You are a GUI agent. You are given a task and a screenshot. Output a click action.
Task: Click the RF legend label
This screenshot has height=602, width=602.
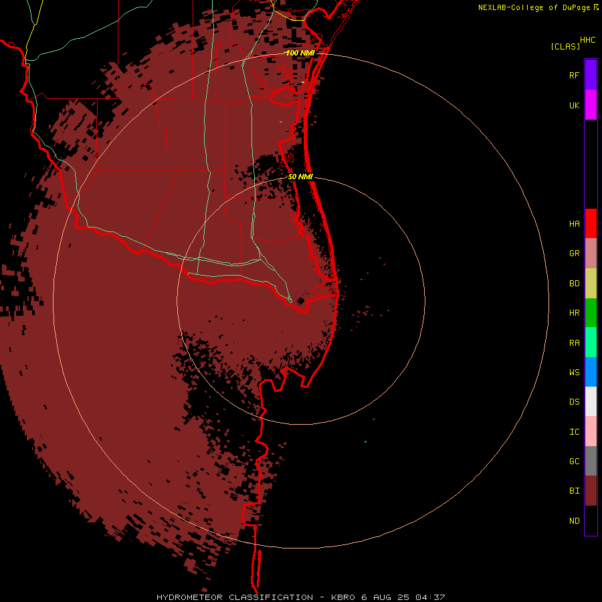coord(574,76)
